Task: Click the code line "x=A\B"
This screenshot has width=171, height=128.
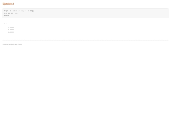Action: click(7, 15)
